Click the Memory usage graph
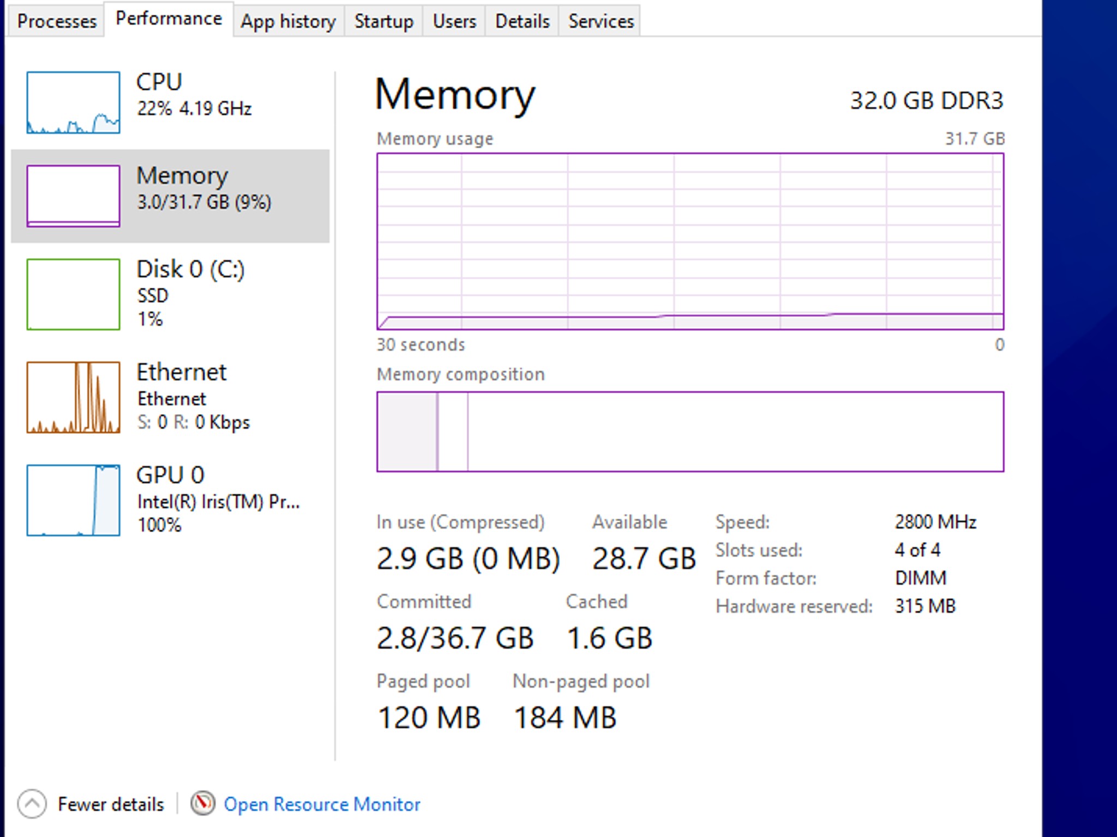This screenshot has height=837, width=1117. [x=690, y=241]
